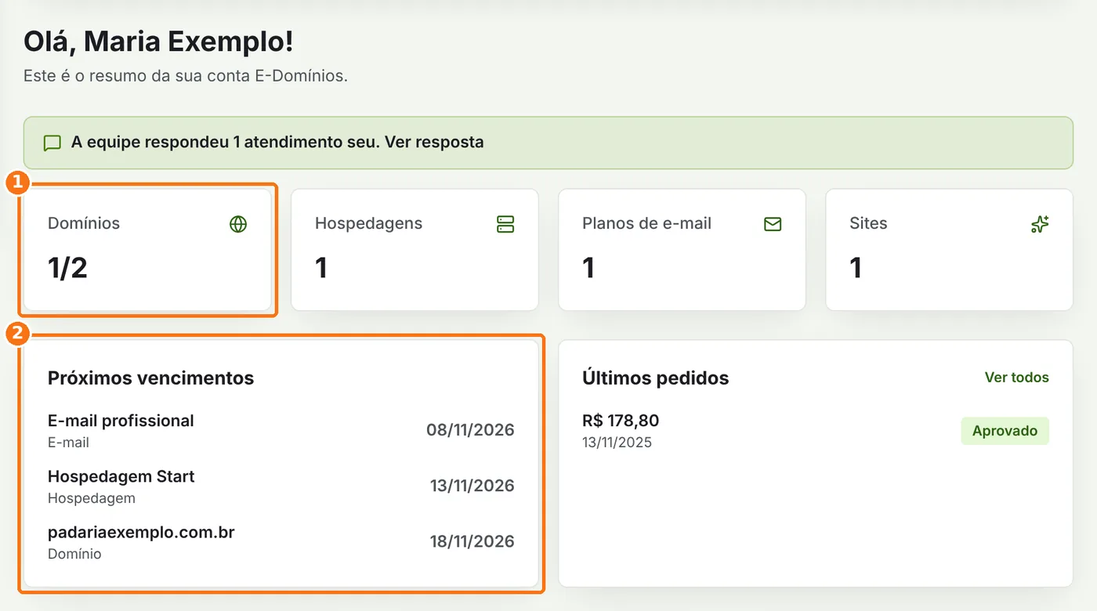Click the server icon in Hospedagens card

coord(505,224)
